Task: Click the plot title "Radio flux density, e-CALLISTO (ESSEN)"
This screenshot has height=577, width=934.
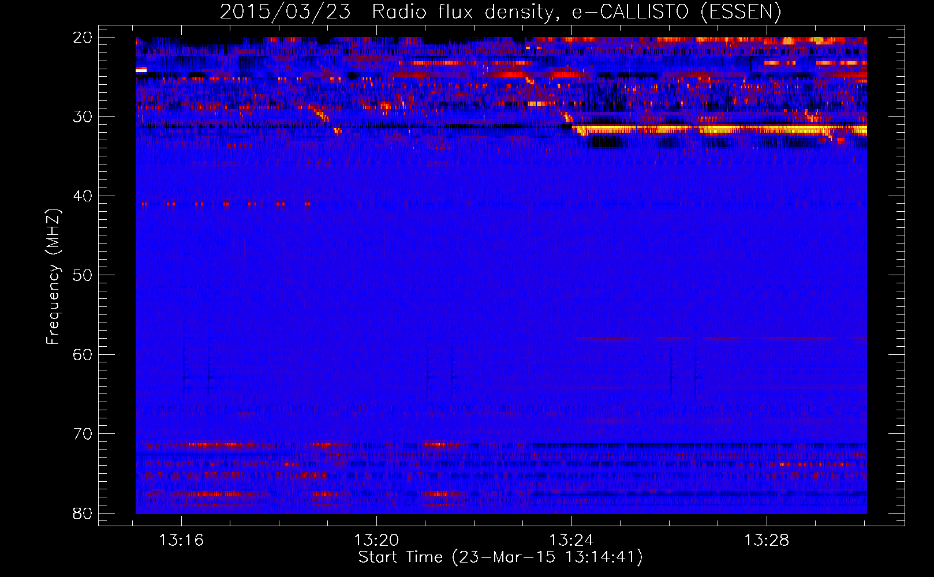Action: (x=576, y=12)
